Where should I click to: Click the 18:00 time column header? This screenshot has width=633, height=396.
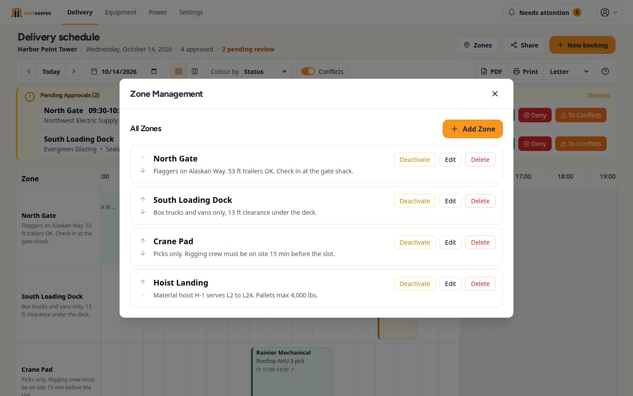point(565,176)
